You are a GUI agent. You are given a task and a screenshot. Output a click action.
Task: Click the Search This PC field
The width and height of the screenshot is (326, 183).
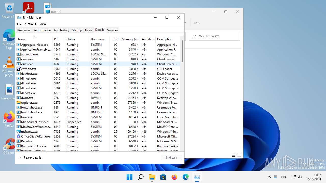coord(214,36)
